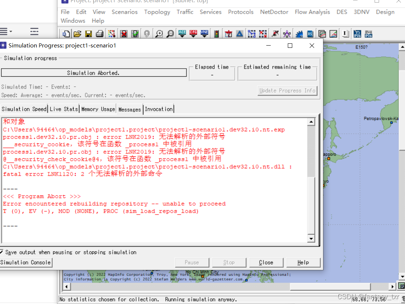This screenshot has height=304, width=405.
Task: Open the object palette toolbar icon
Action: pos(112,34)
